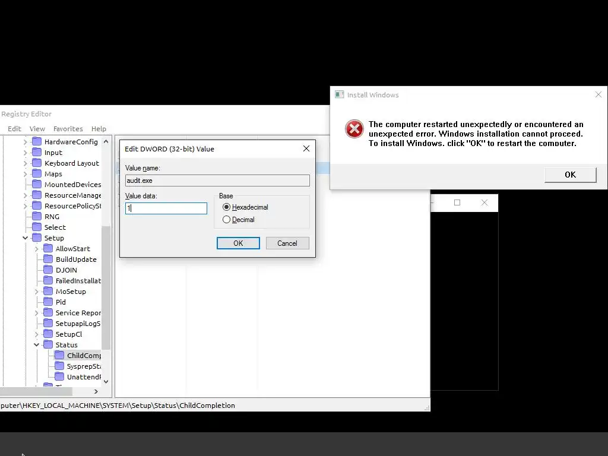608x456 pixels.
Task: Expand the Input key
Action: 25,153
